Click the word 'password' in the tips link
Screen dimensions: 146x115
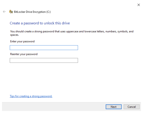[46, 96]
